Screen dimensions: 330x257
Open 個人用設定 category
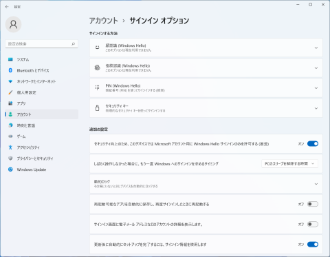(26, 92)
